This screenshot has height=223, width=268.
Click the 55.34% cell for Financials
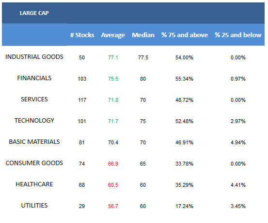click(184, 79)
